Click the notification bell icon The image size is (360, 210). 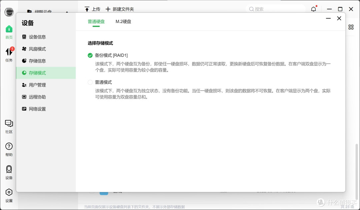(x=314, y=9)
